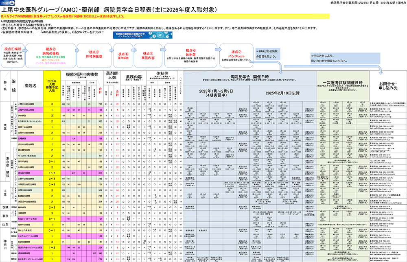The height and width of the screenshot is (262, 407).
Task: Select the 視点③許可病床数 viewpoint box
Action: [x=94, y=55]
